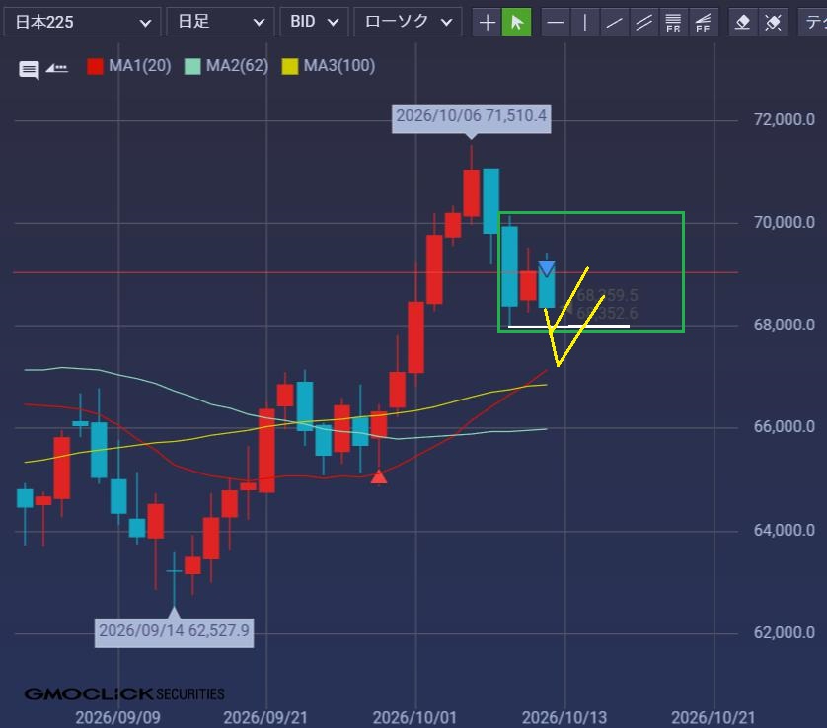Viewport: 827px width, 728px height.
Task: Open the ローソク chart type dropdown
Action: click(x=409, y=22)
